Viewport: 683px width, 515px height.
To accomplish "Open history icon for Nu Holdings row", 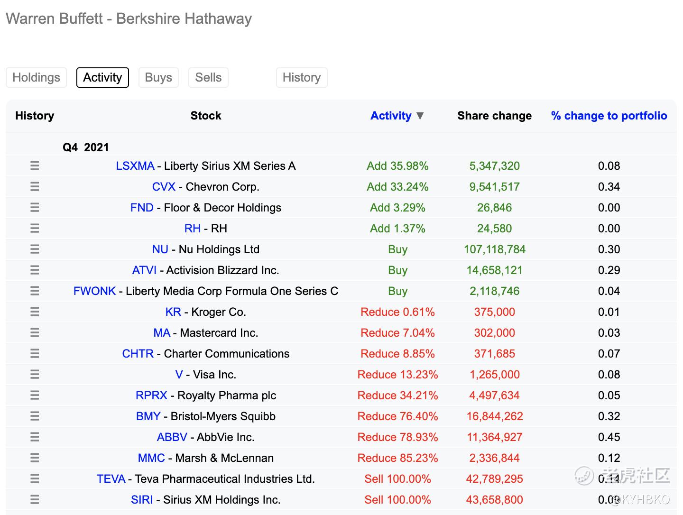I will pos(35,249).
